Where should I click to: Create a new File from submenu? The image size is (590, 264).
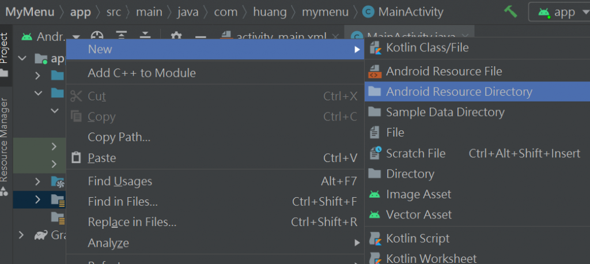[x=477, y=133]
